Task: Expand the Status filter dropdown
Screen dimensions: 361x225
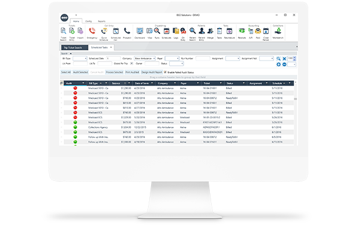Action: coord(176,63)
